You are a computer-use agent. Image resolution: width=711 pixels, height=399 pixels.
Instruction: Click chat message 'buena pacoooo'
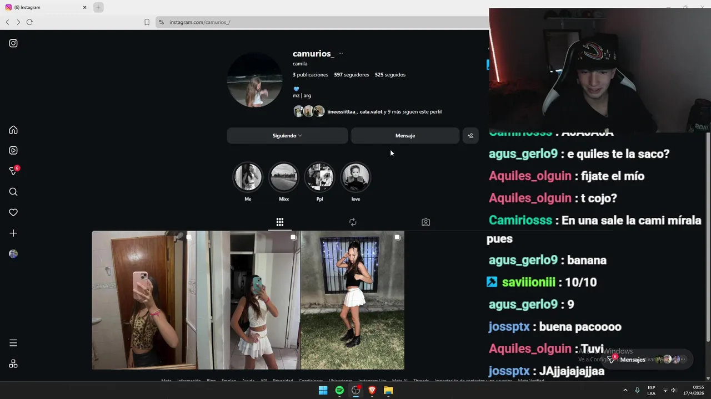coord(580,326)
